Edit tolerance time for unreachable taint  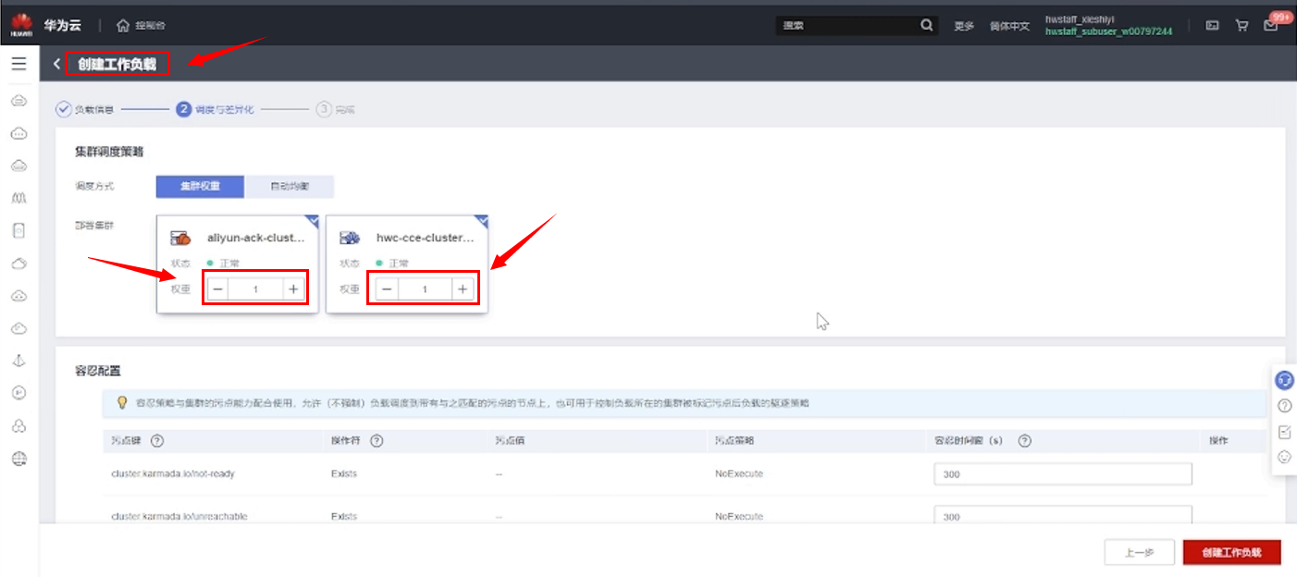click(1063, 517)
